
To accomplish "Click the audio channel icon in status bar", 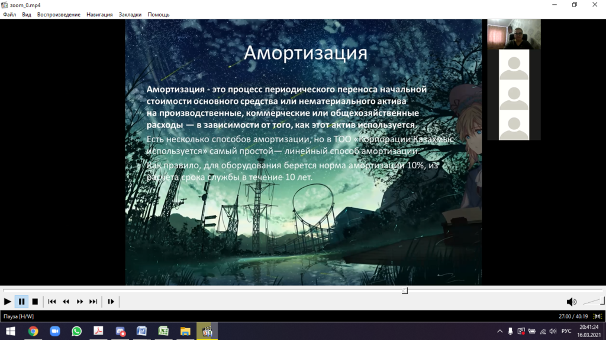I will coord(598,316).
